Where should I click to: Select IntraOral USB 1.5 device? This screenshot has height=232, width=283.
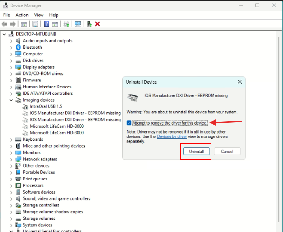click(x=46, y=106)
